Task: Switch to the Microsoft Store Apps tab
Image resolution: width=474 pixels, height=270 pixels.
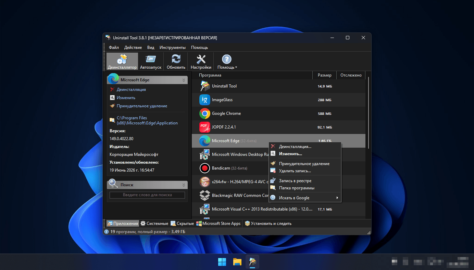Action: point(218,224)
